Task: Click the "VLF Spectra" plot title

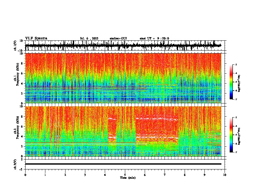Action: [x=36, y=38]
